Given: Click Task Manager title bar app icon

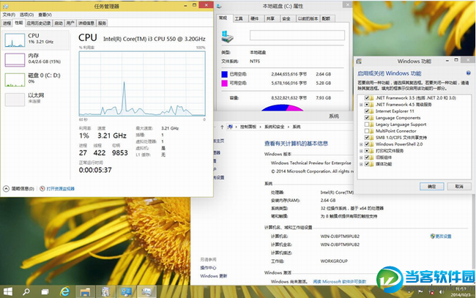Looking at the screenshot, I should coord(5,6).
